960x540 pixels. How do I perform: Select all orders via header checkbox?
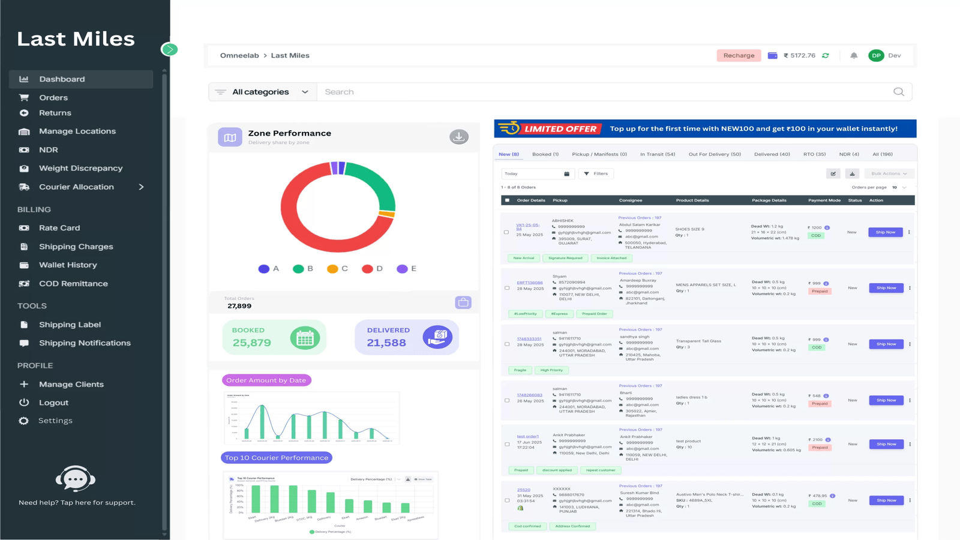[507, 200]
